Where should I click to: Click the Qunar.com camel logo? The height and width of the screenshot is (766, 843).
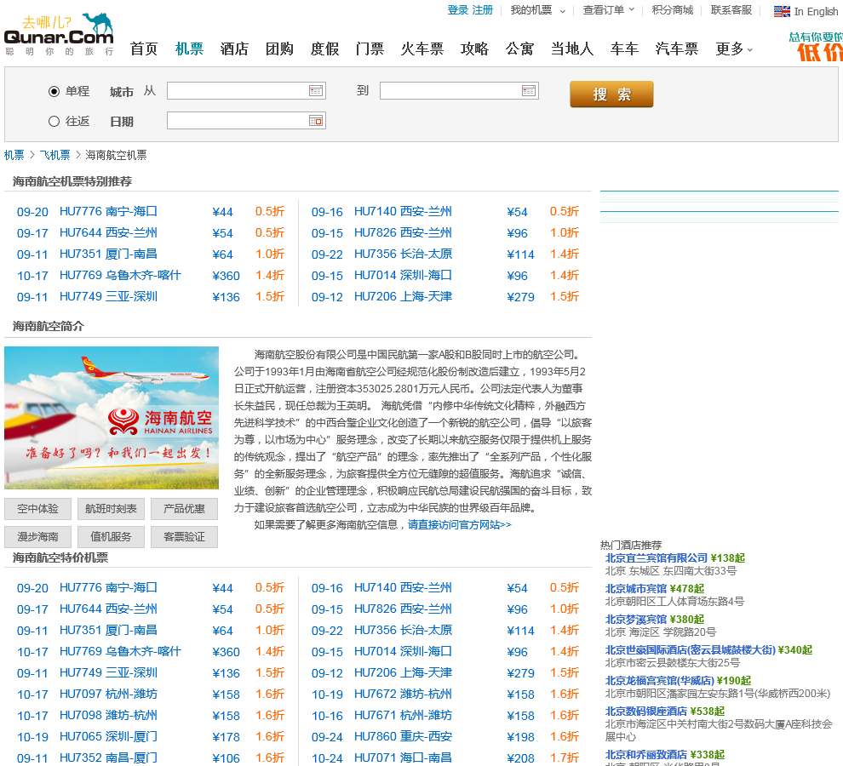58,34
